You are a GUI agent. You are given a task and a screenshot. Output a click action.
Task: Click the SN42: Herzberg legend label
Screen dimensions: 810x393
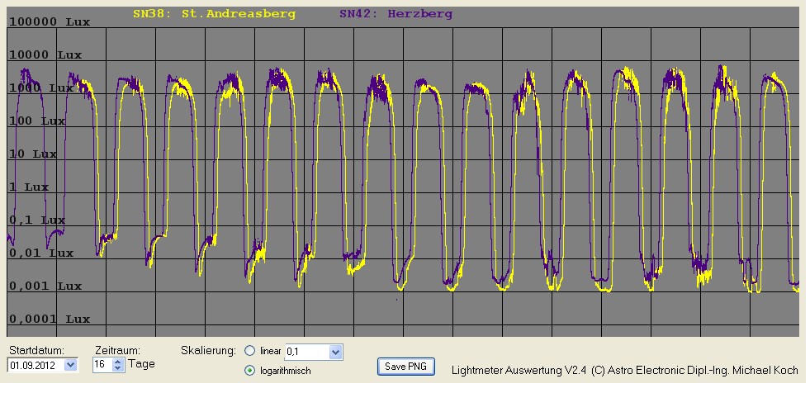point(396,14)
